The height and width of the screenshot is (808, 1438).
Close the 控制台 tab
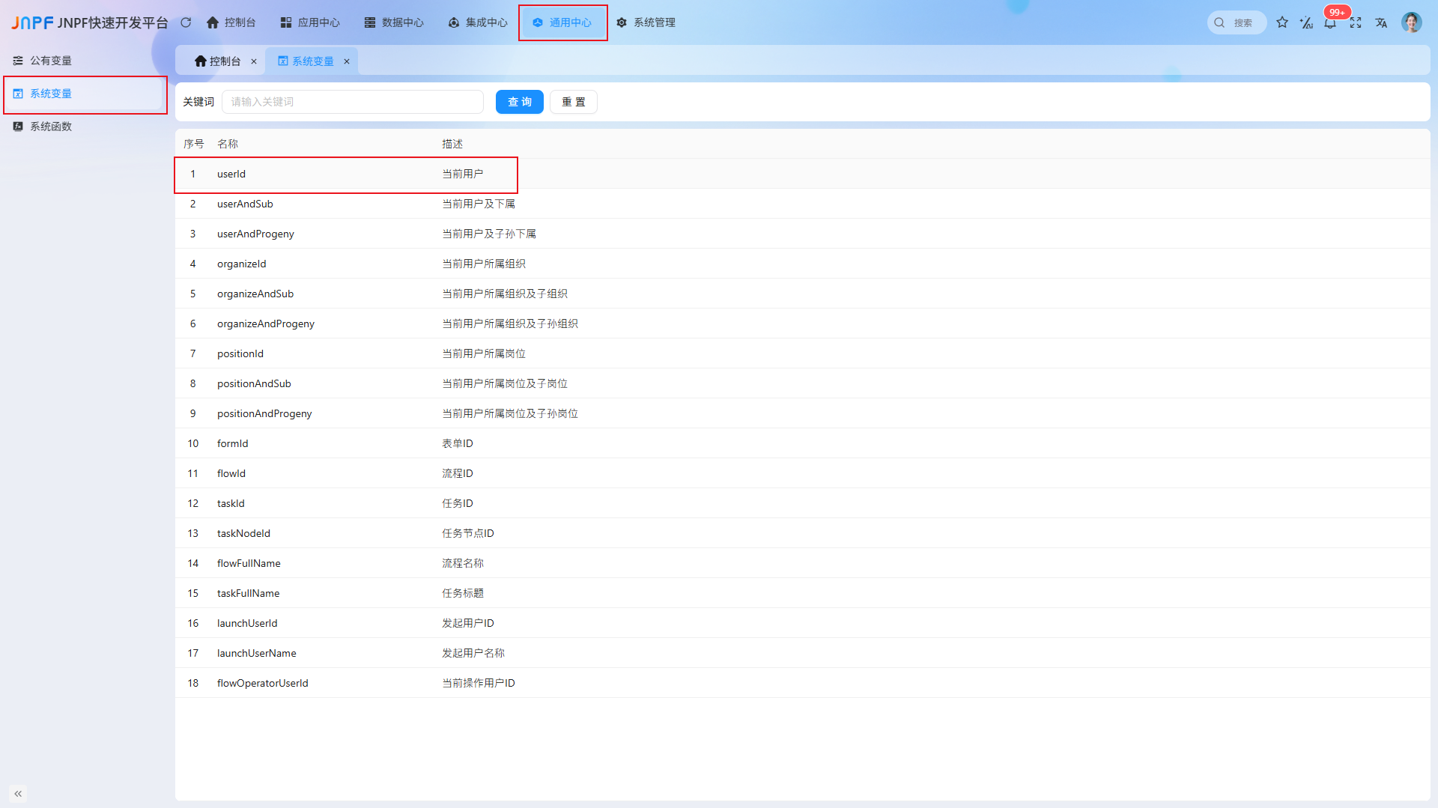254,61
